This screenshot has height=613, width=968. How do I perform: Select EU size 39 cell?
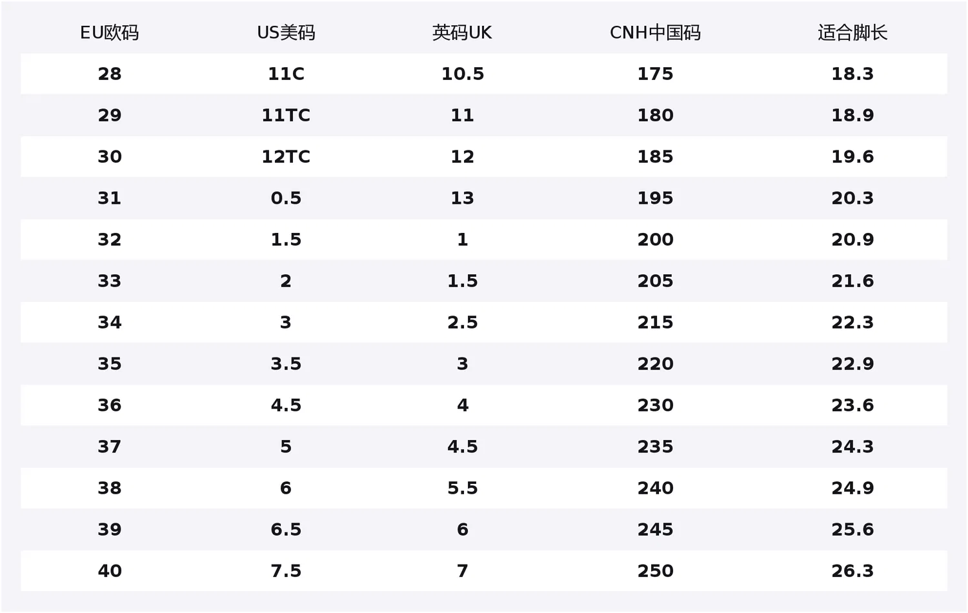coord(110,529)
